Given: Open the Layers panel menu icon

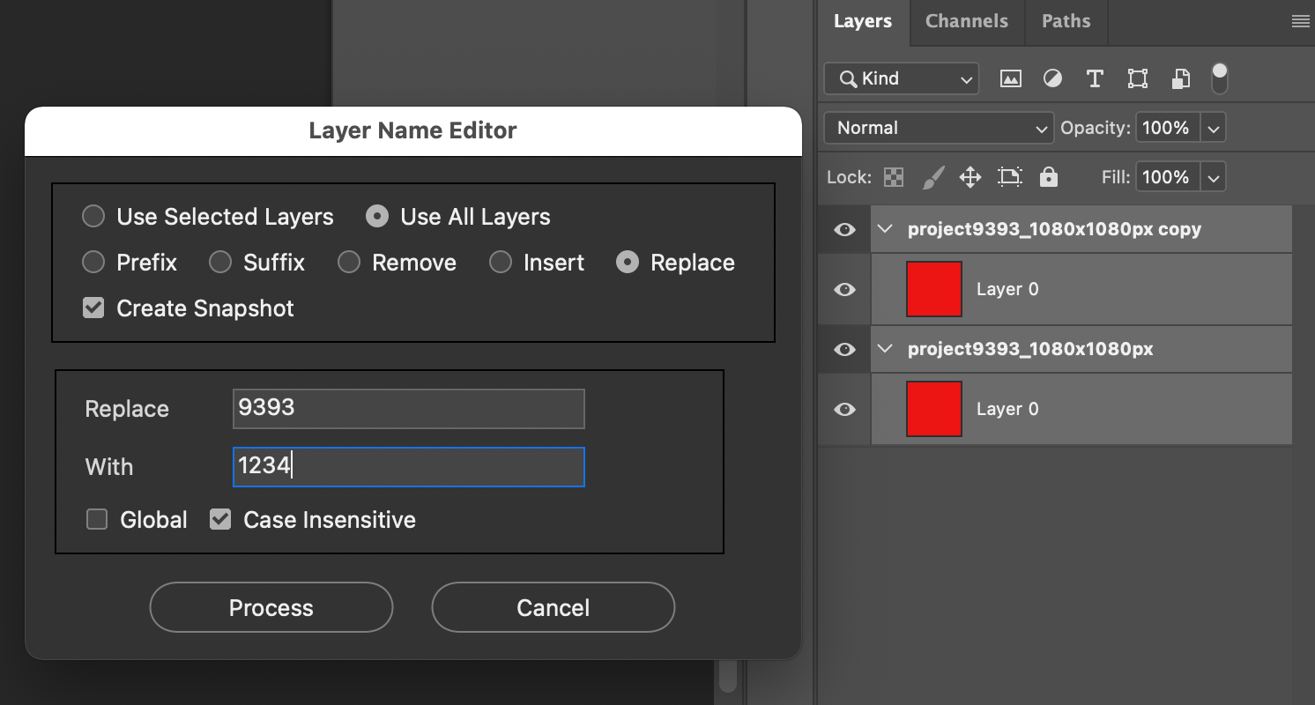Looking at the screenshot, I should (1300, 22).
